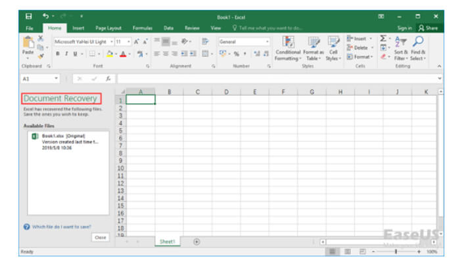
Task: Open Conditional Formatting menu
Action: (x=288, y=49)
